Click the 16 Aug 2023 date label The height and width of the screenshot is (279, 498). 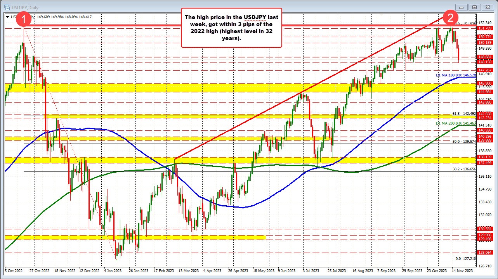click(x=363, y=271)
